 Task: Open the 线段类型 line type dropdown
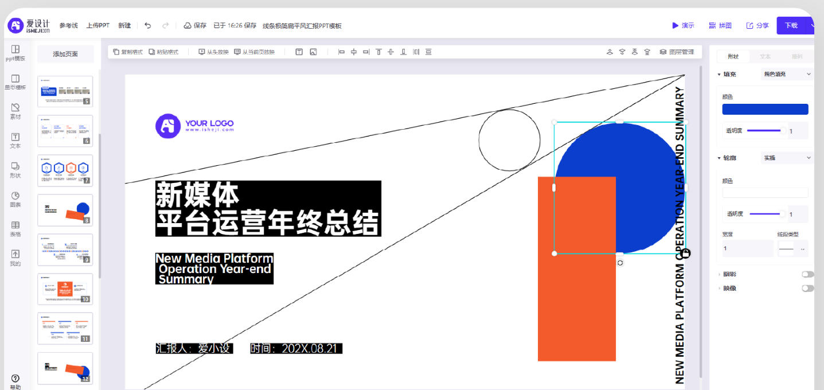[792, 249]
